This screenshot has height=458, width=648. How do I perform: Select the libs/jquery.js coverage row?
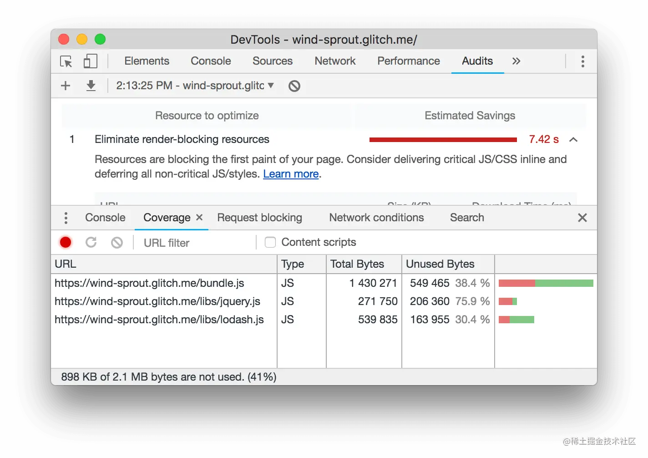[x=324, y=301]
